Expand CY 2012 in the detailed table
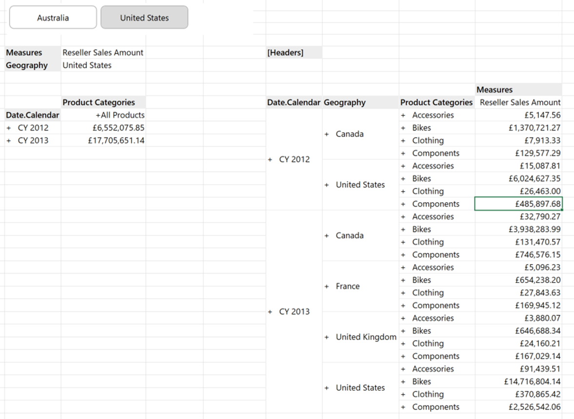The height and width of the screenshot is (419, 574). pos(271,159)
